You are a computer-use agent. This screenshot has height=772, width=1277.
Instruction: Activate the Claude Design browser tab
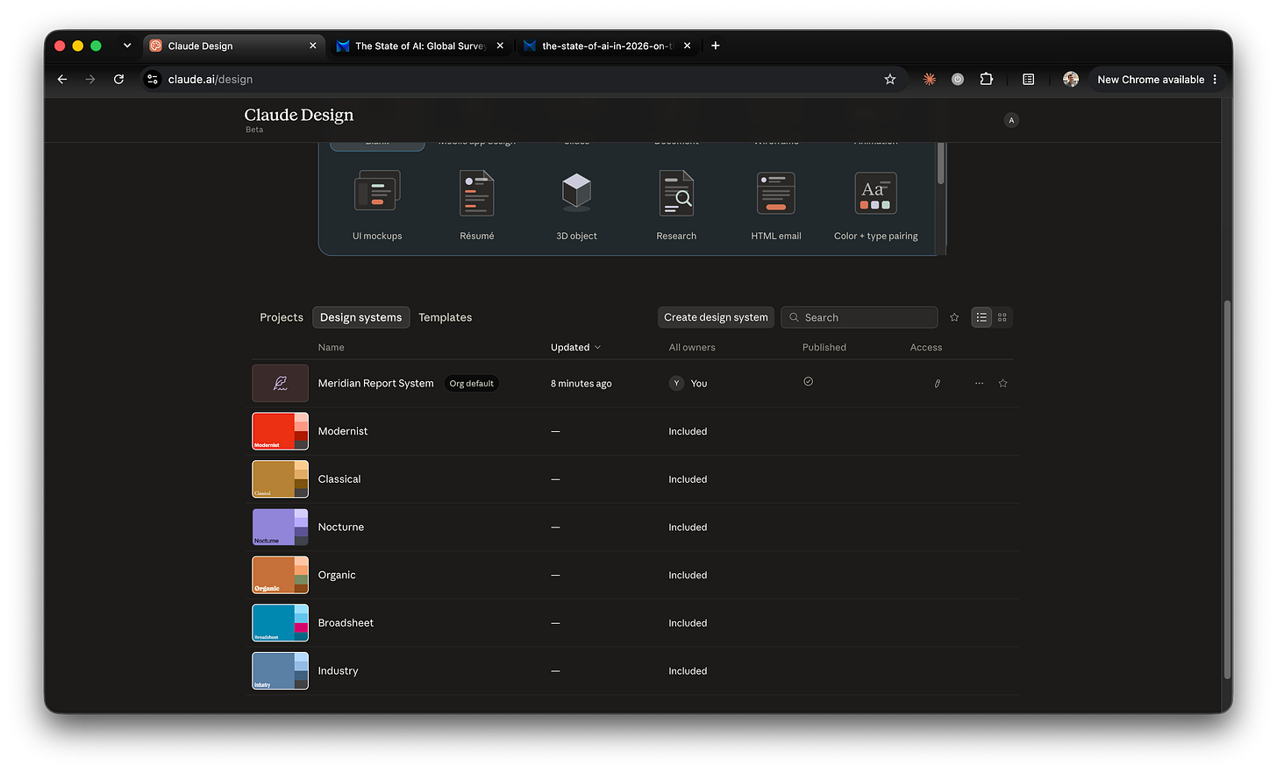233,46
